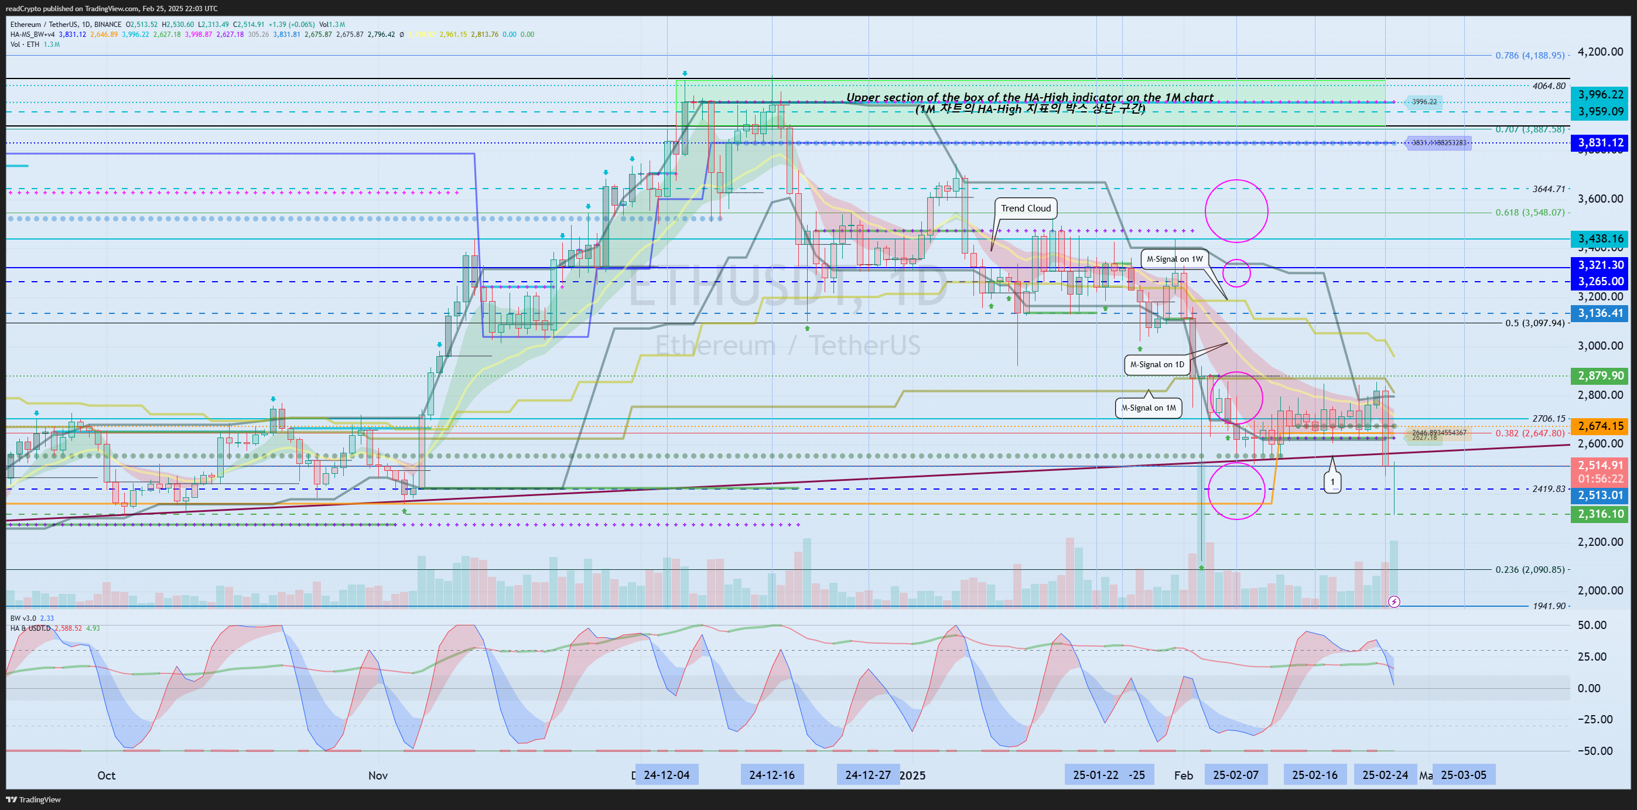Click the 3644.71 horizontal line label
Screen dimensions: 1637x810
click(x=1549, y=189)
